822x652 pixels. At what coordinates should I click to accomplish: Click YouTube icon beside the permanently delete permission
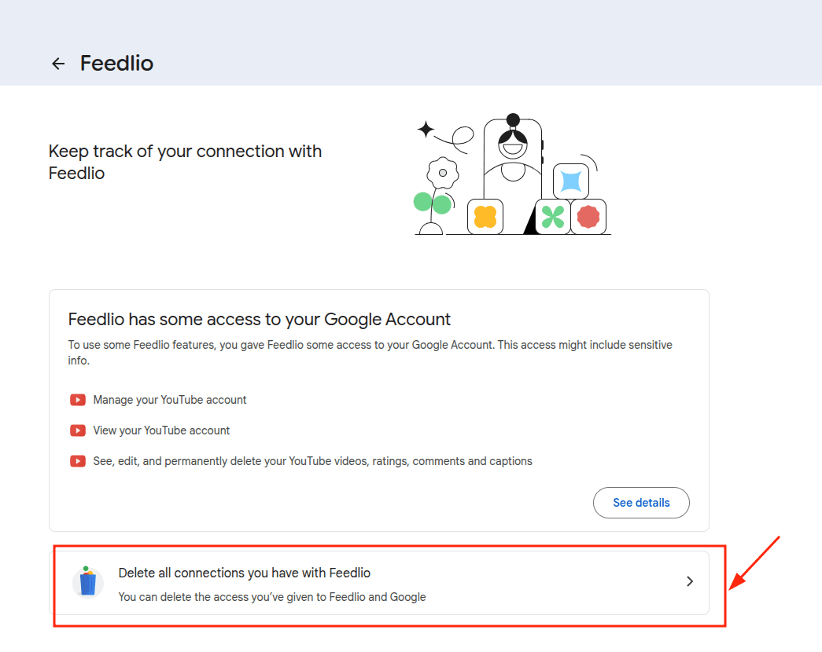(x=78, y=461)
